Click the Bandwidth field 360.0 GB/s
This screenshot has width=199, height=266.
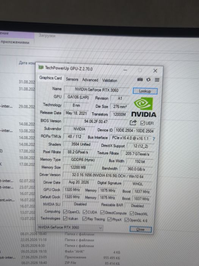point(136,169)
